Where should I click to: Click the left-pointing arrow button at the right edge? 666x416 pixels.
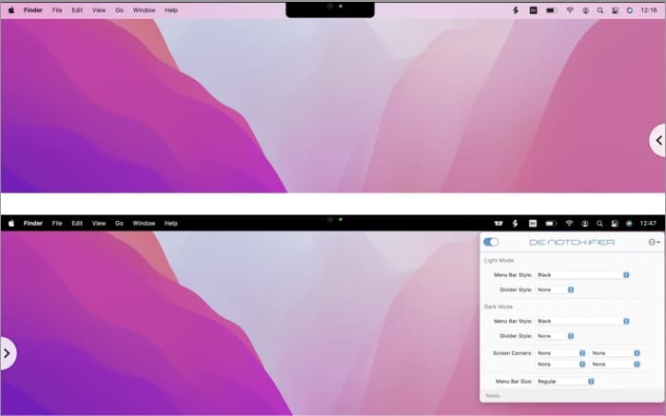click(657, 140)
